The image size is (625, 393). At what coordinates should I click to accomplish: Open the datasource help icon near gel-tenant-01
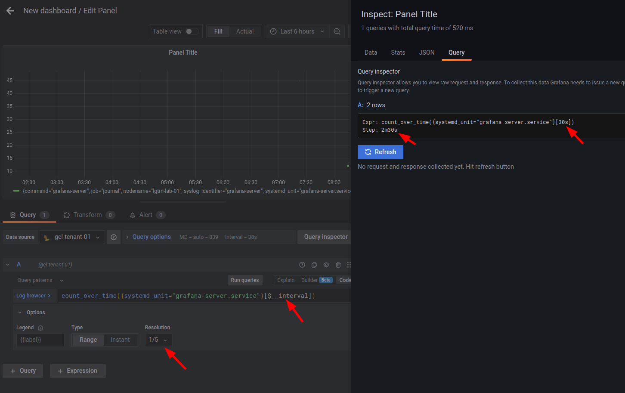pyautogui.click(x=113, y=237)
